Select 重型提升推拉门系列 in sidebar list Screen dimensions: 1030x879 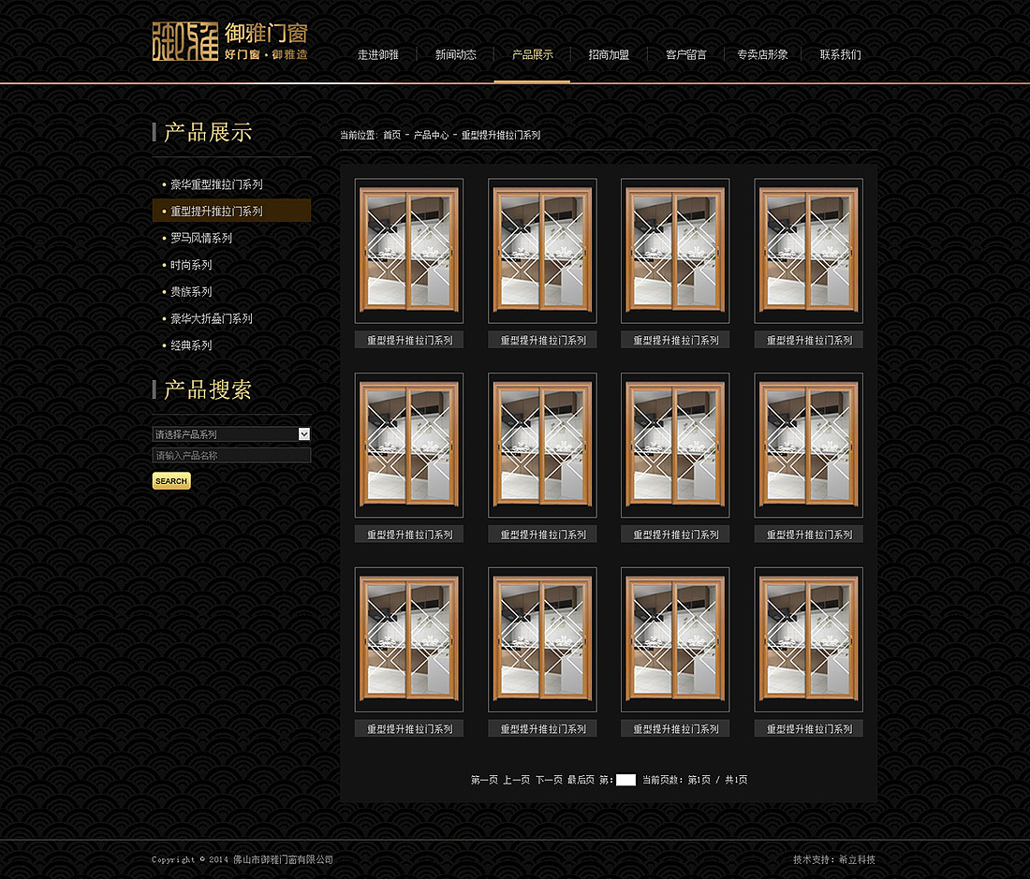231,211
